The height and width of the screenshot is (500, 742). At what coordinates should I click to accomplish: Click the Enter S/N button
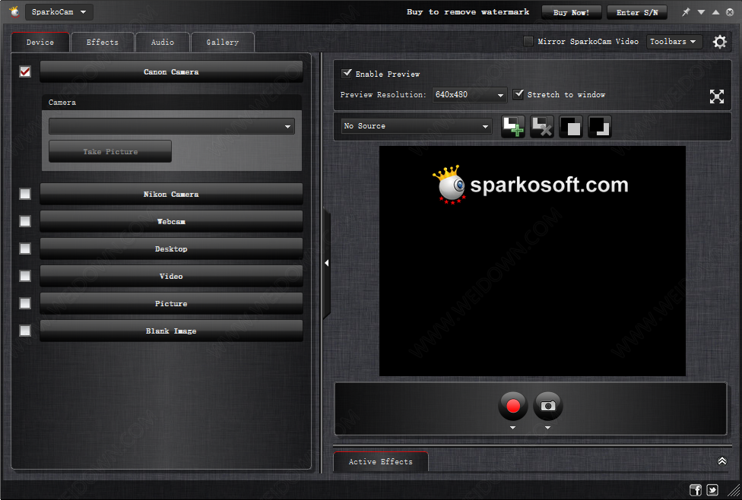point(637,12)
